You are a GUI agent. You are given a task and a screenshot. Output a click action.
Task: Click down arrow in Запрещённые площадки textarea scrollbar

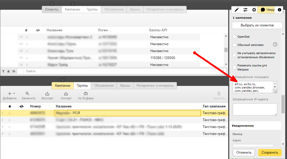point(275,87)
